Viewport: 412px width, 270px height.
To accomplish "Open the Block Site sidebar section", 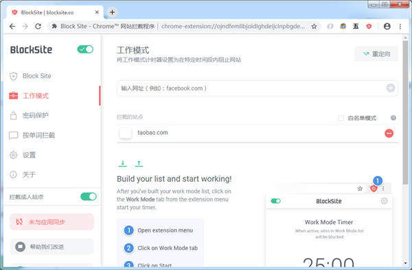I will pyautogui.click(x=37, y=76).
